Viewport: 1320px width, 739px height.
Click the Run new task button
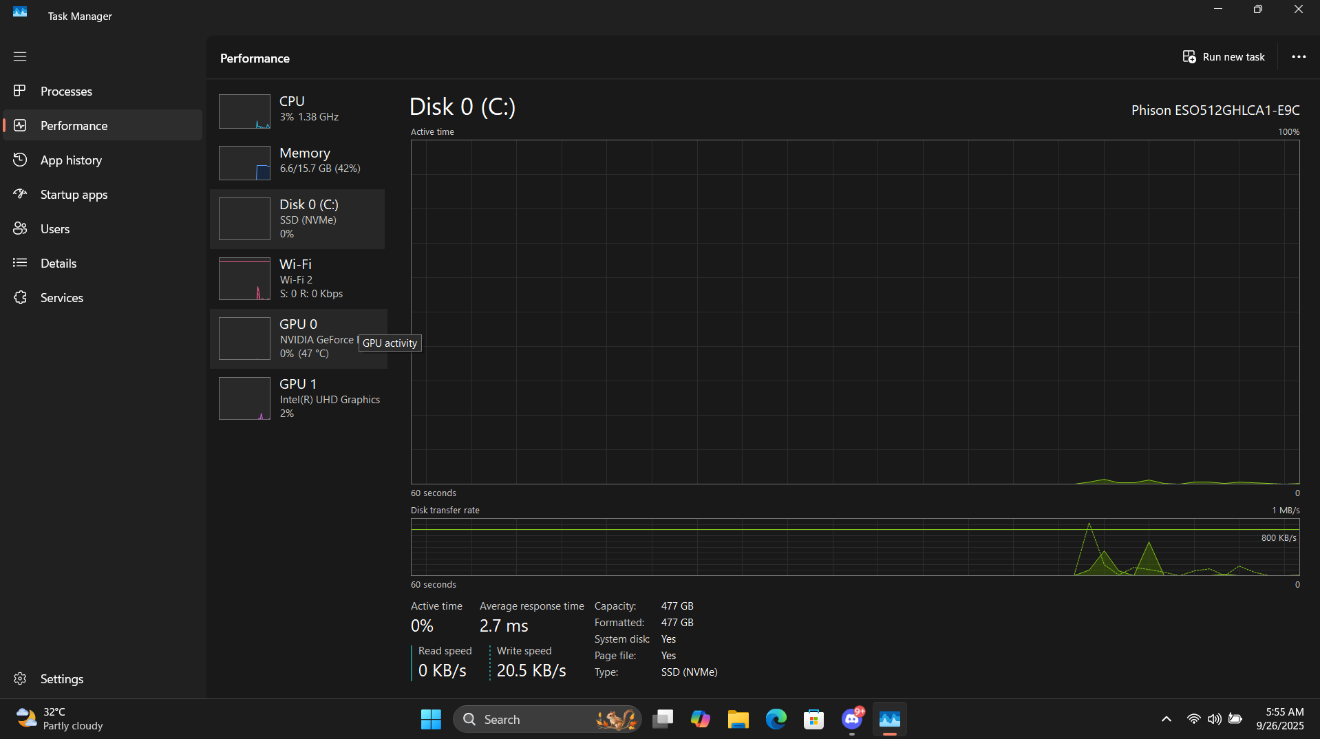point(1224,57)
